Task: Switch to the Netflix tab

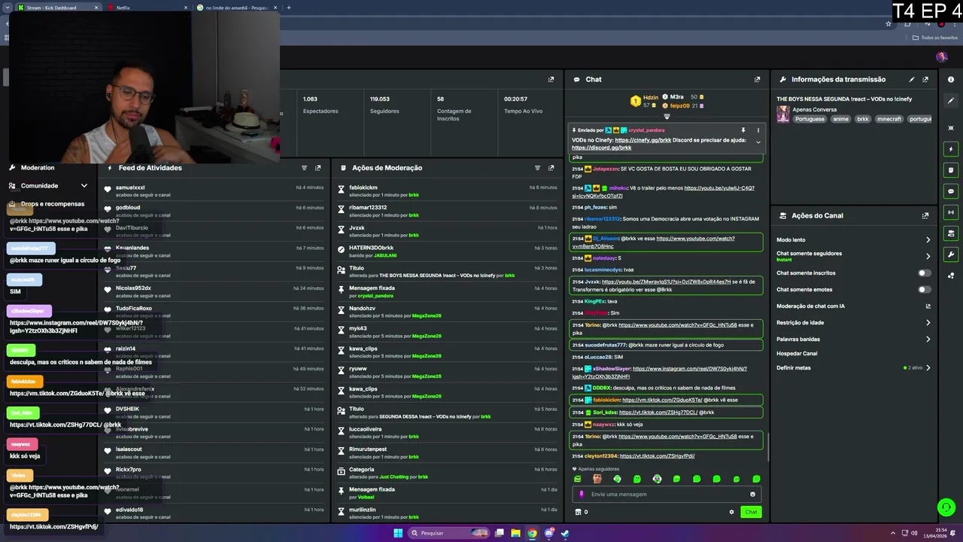Action: tap(147, 8)
